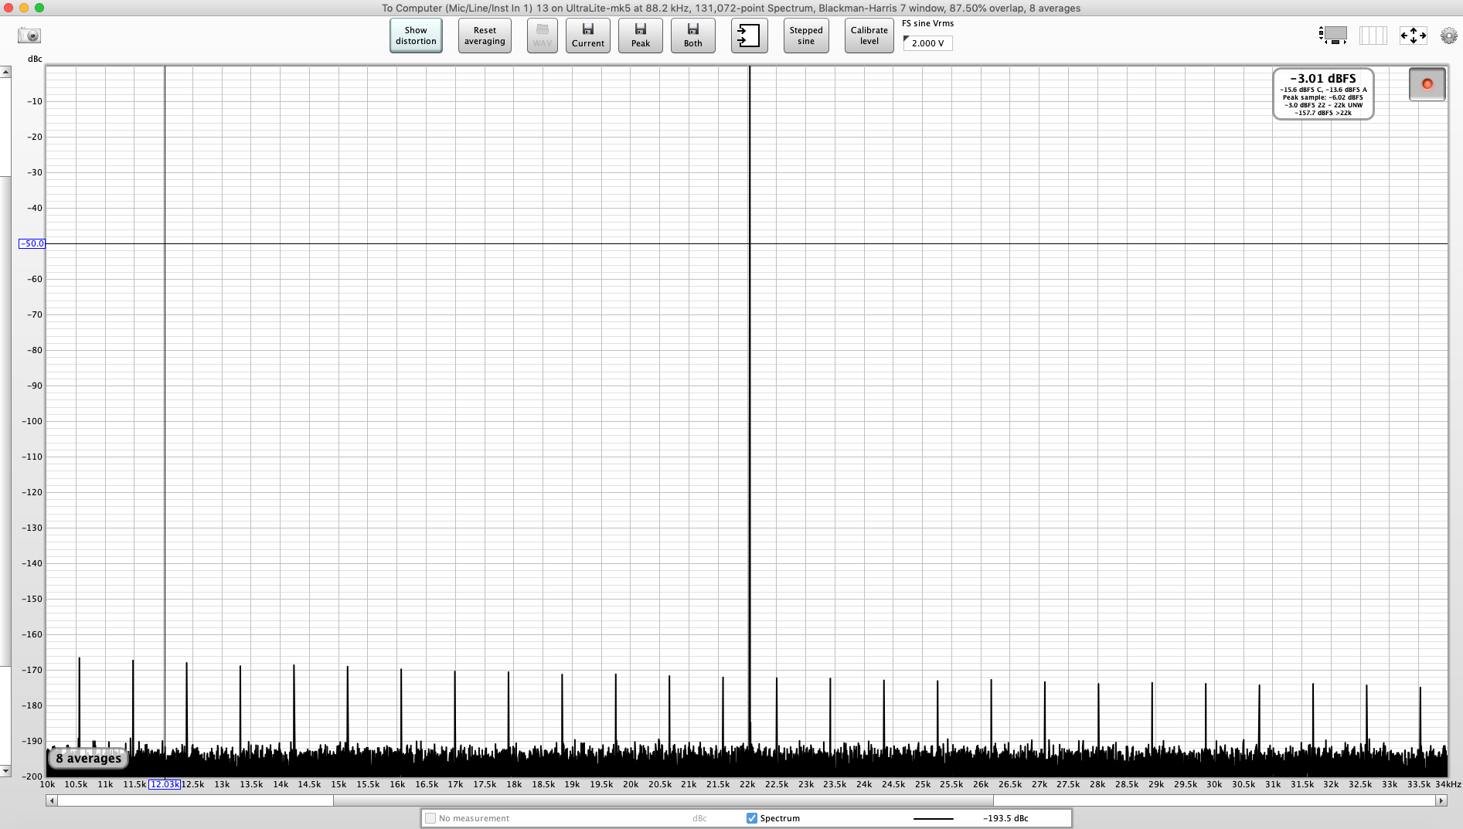This screenshot has width=1463, height=829.
Task: Click the -100 level axis label
Action: (32, 421)
